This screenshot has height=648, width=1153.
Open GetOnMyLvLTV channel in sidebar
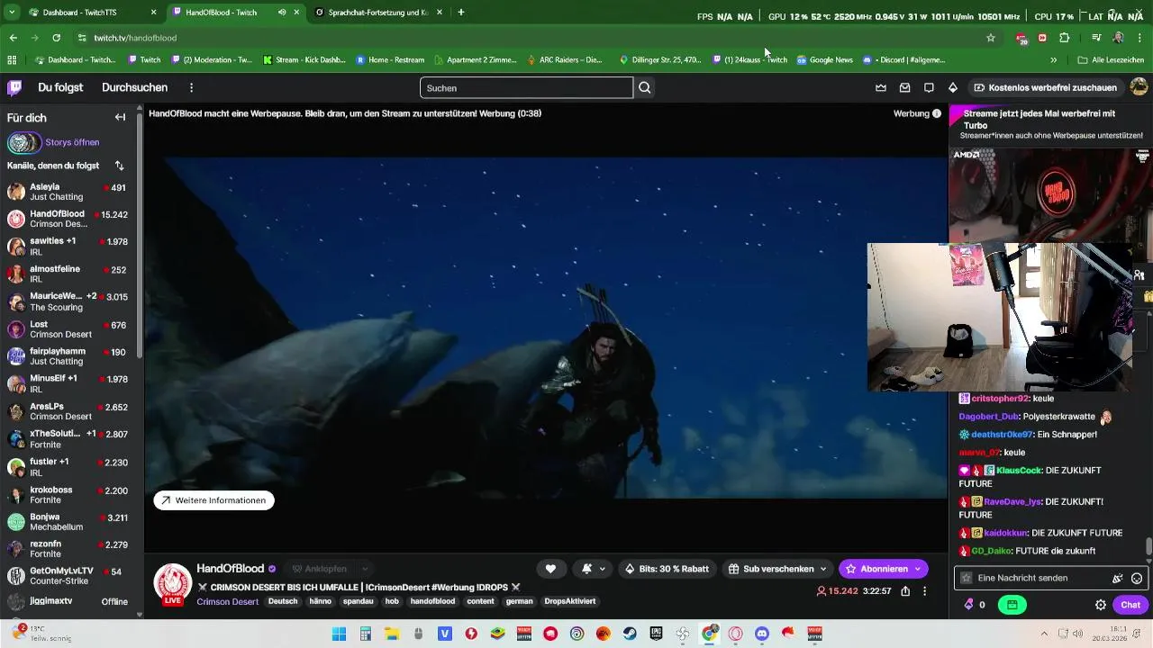coord(69,577)
